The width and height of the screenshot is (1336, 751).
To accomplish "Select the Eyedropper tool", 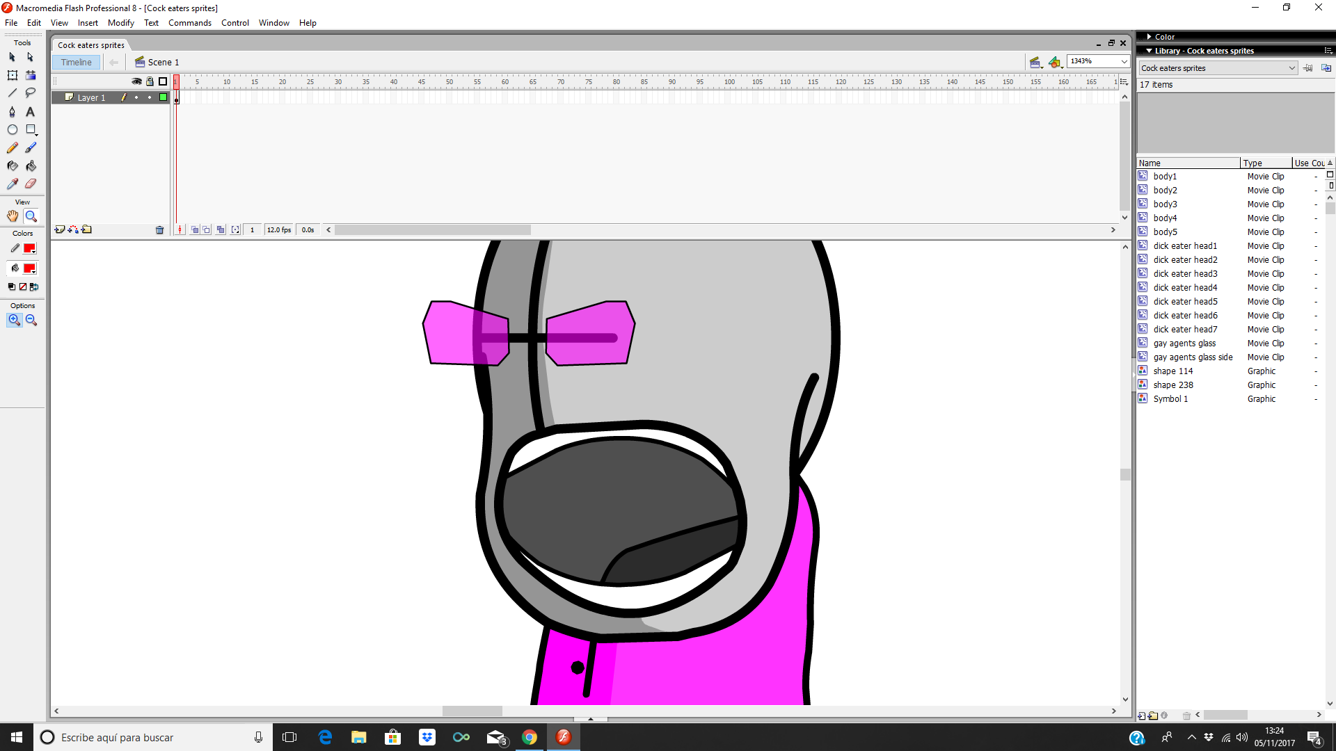I will point(12,184).
